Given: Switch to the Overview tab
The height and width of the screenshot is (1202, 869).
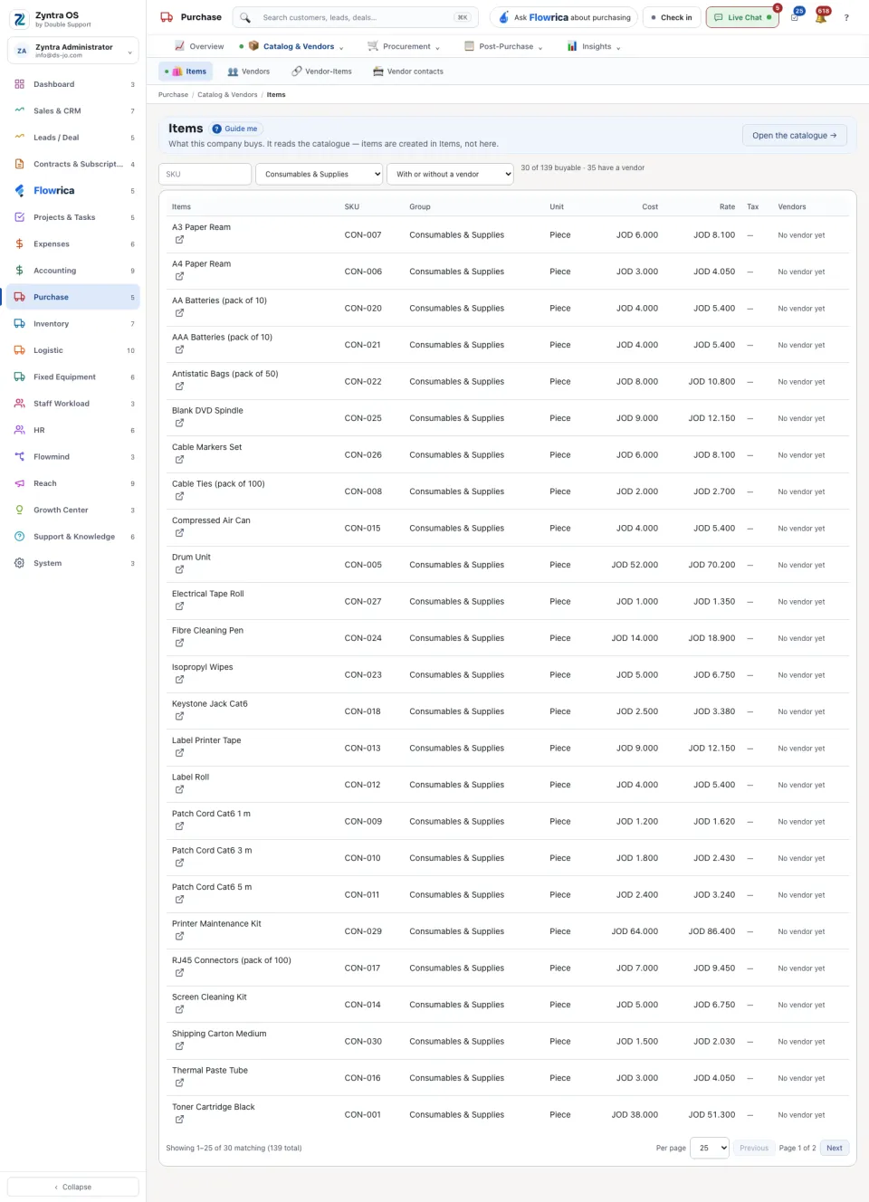Looking at the screenshot, I should (x=199, y=46).
